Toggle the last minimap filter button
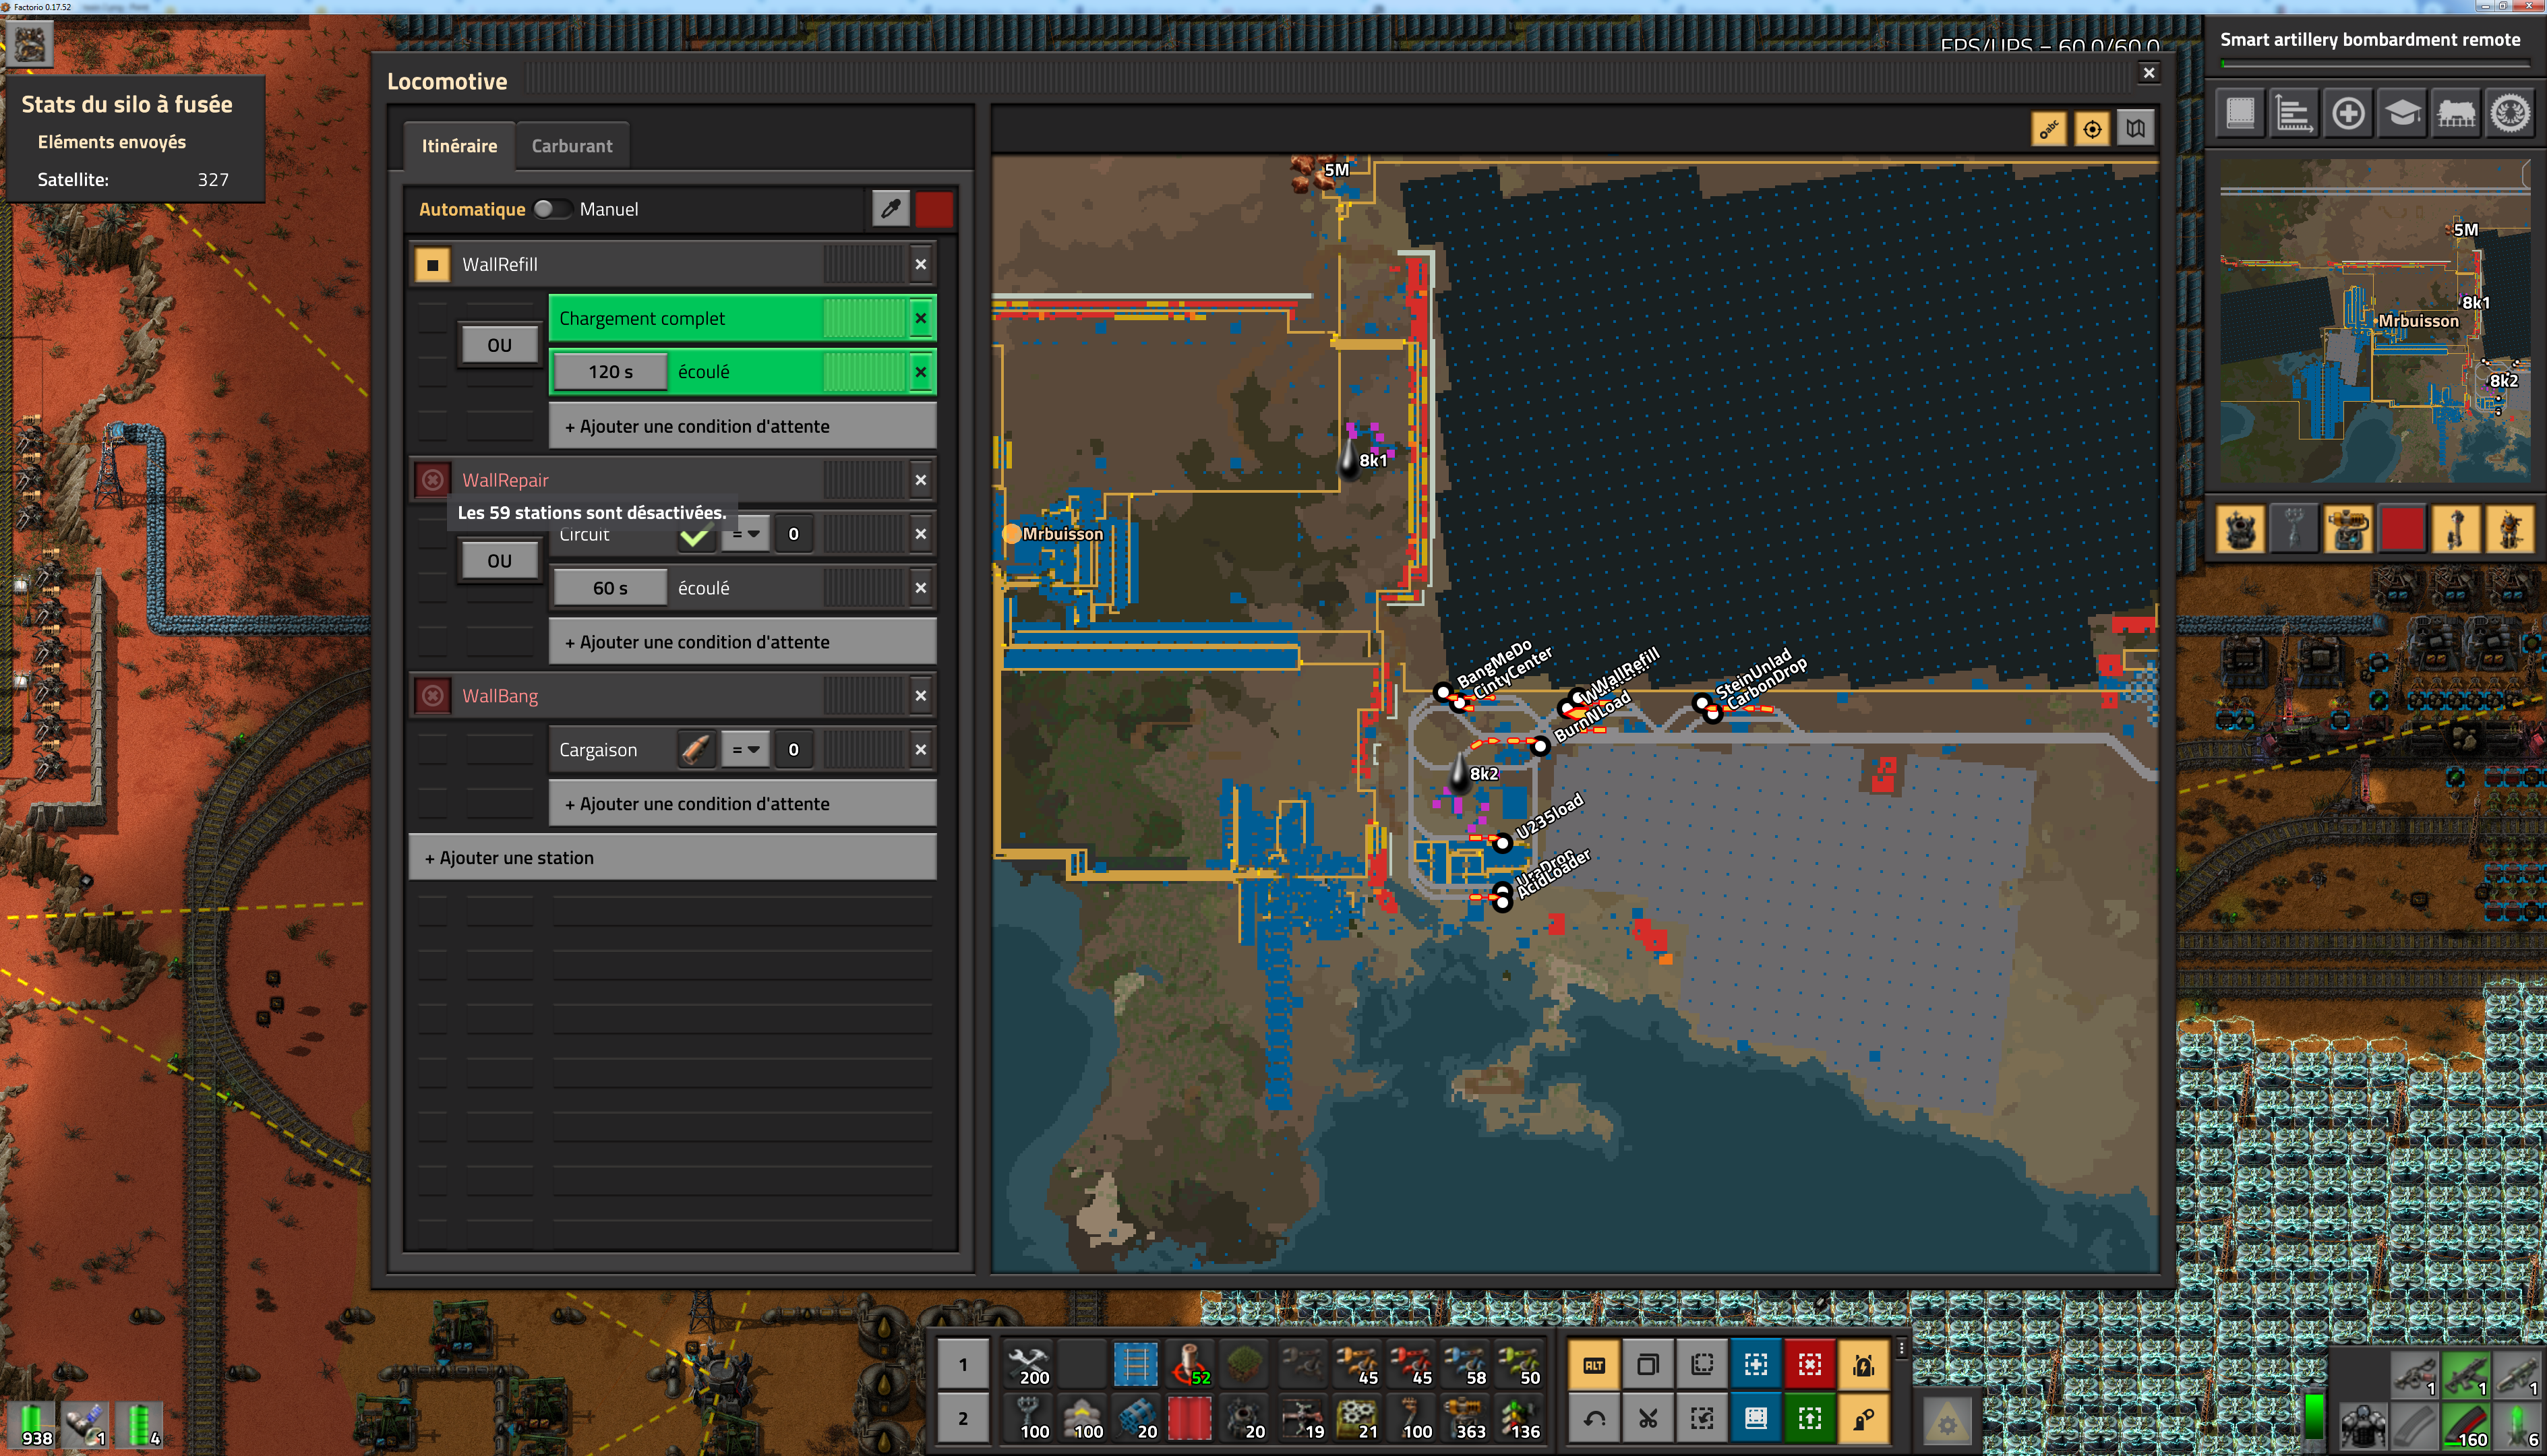 pos(2510,528)
